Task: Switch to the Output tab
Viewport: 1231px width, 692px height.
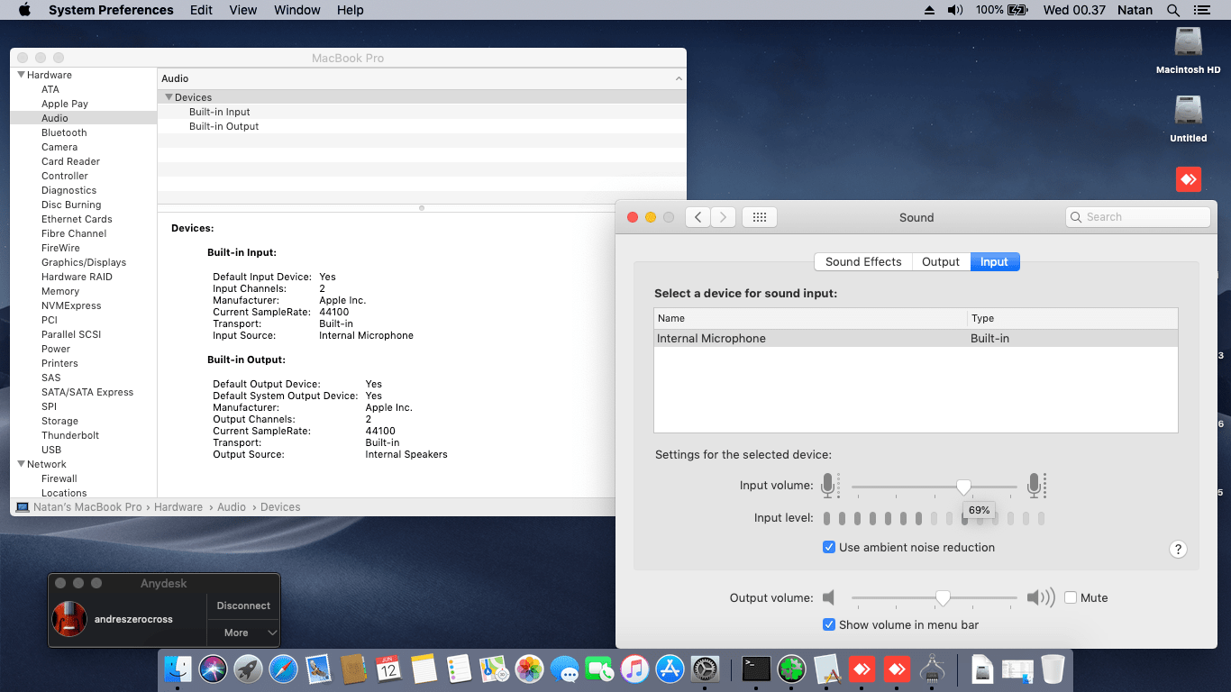Action: pos(941,261)
